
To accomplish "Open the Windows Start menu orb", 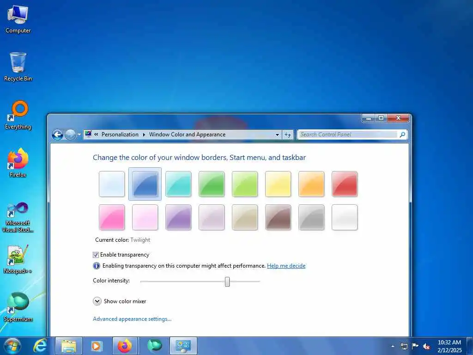I will (x=12, y=346).
